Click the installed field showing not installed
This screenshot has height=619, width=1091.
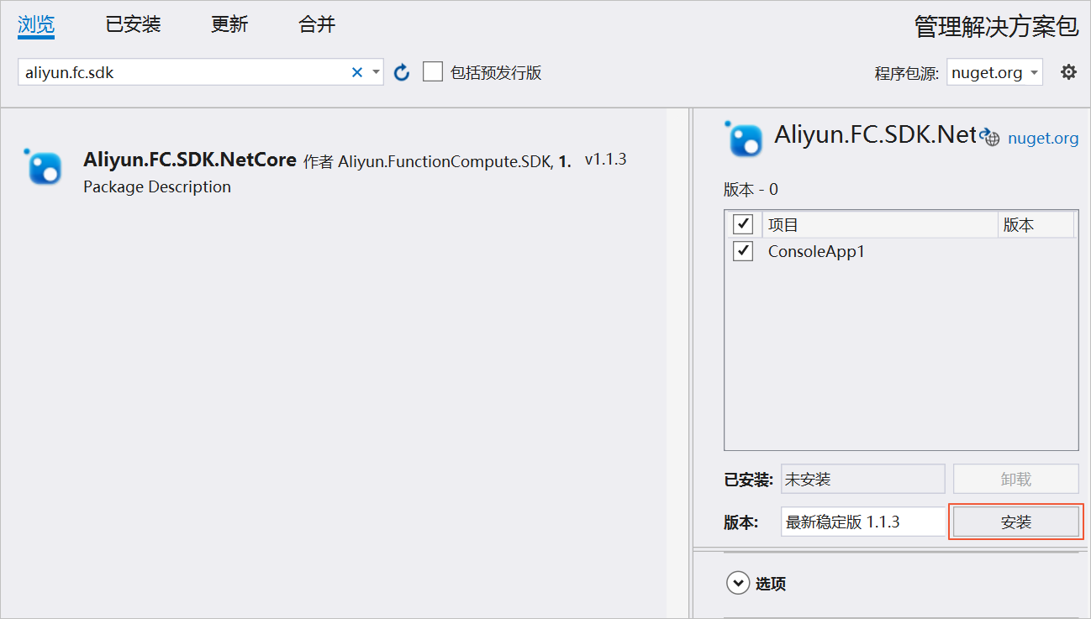pyautogui.click(x=863, y=479)
